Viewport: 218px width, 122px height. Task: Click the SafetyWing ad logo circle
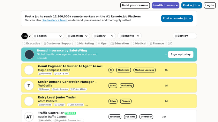coord(29,55)
